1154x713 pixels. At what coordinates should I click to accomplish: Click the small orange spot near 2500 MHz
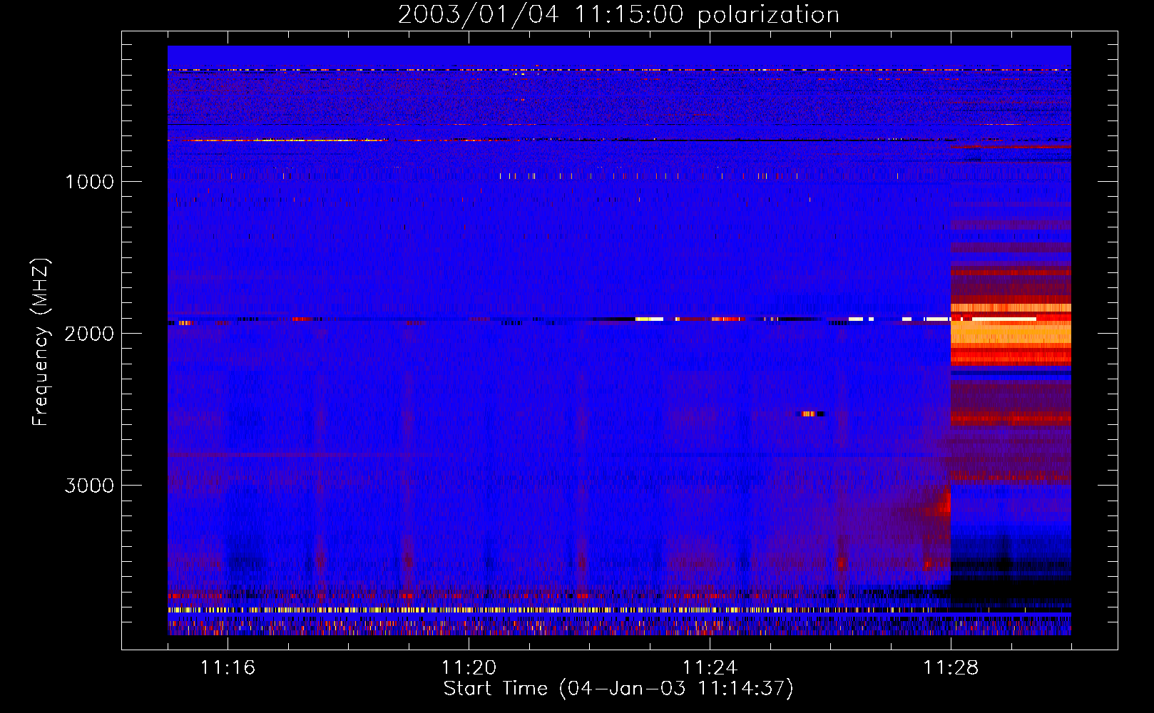tap(809, 414)
